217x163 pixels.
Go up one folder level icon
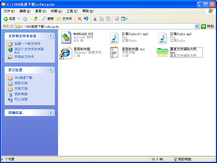click(36, 19)
